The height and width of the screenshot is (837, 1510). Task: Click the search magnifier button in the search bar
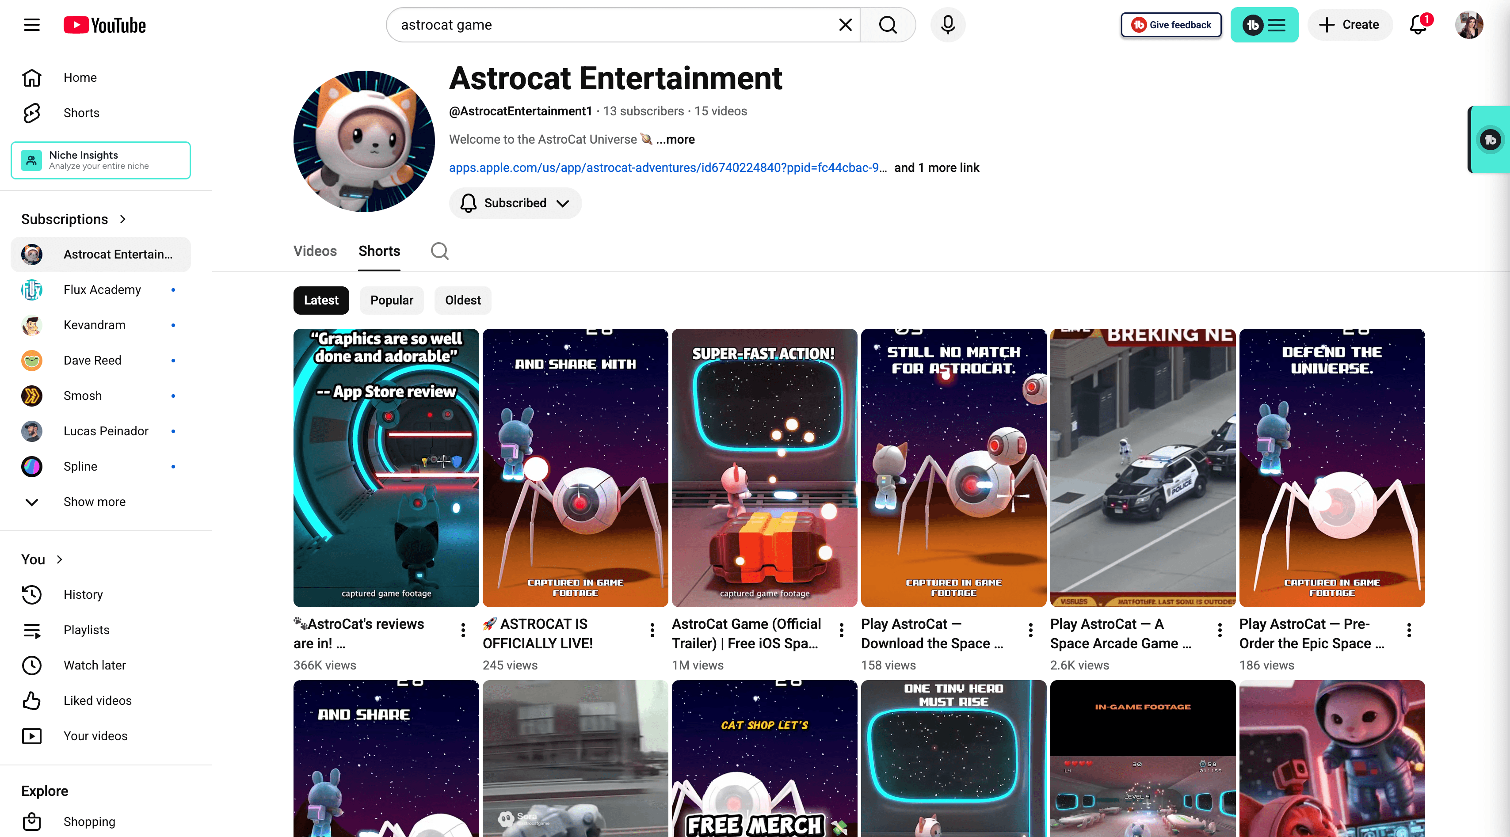point(888,25)
